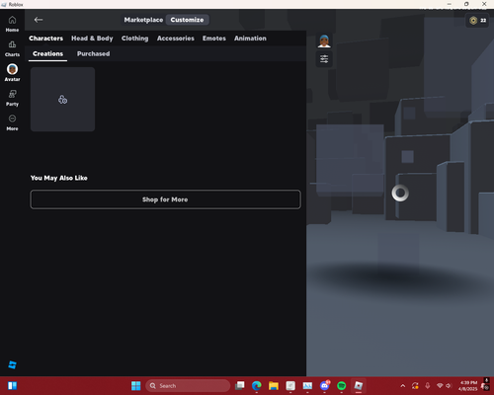Open Wi-Fi network settings in tray
The width and height of the screenshot is (494, 395).
click(x=440, y=386)
